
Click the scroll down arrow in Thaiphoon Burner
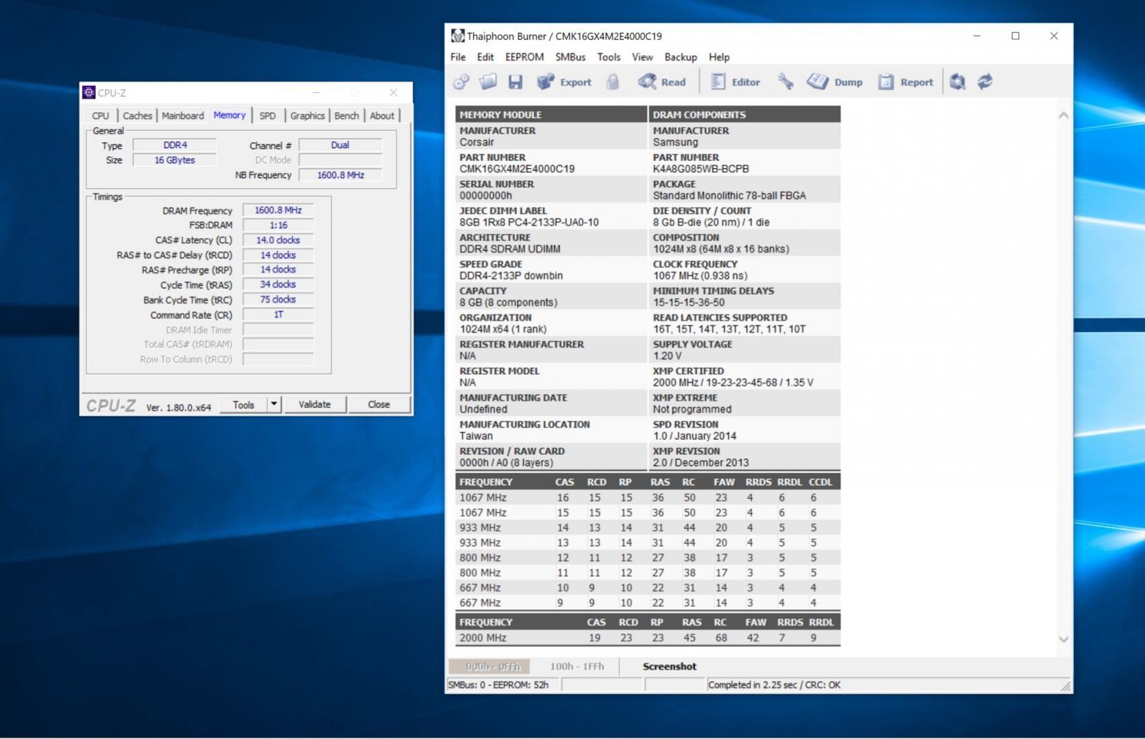click(x=1063, y=640)
